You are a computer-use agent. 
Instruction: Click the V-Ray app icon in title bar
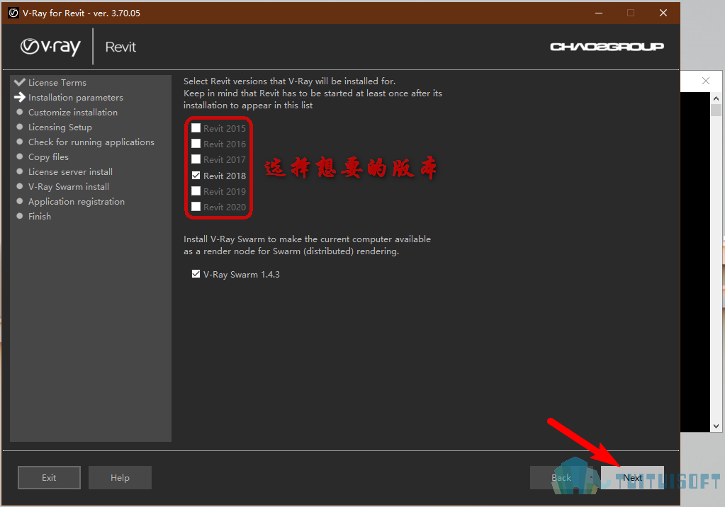tap(13, 13)
